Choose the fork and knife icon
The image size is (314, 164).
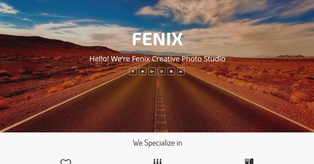click(x=249, y=161)
